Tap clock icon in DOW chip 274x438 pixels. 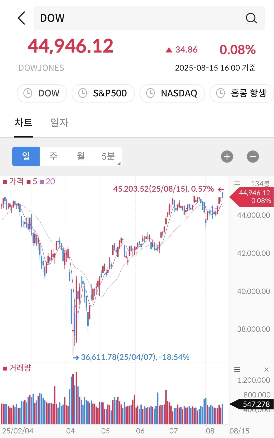[28, 93]
